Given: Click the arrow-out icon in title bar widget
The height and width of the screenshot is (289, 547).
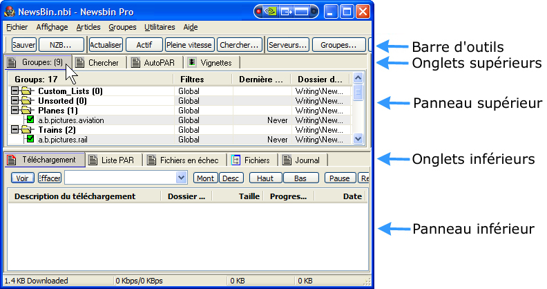Looking at the screenshot, I should pyautogui.click(x=286, y=12).
